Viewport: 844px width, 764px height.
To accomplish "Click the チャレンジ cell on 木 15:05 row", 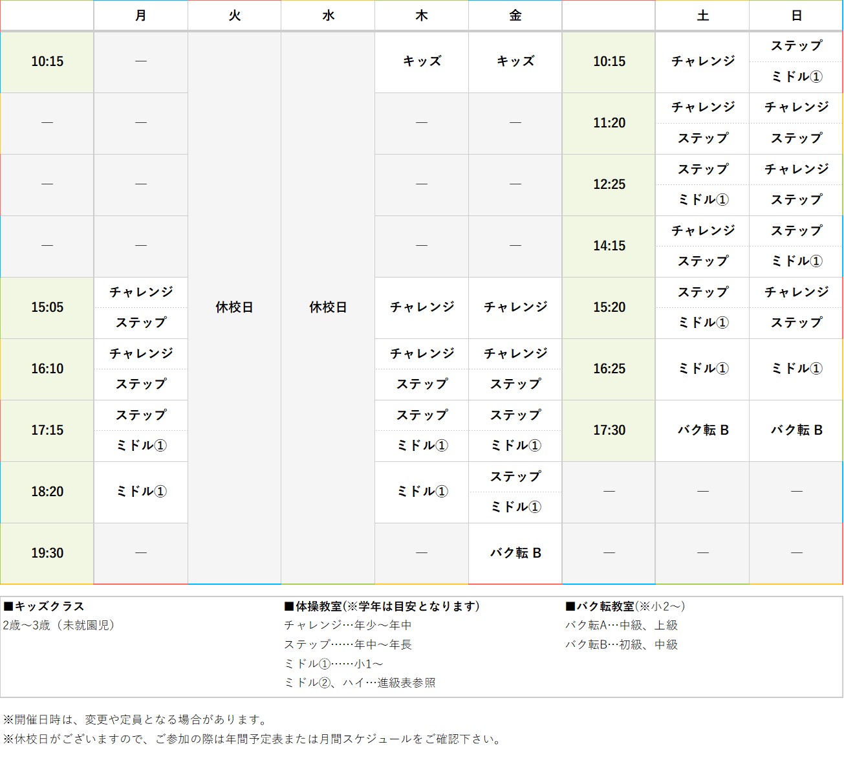I will click(x=421, y=308).
